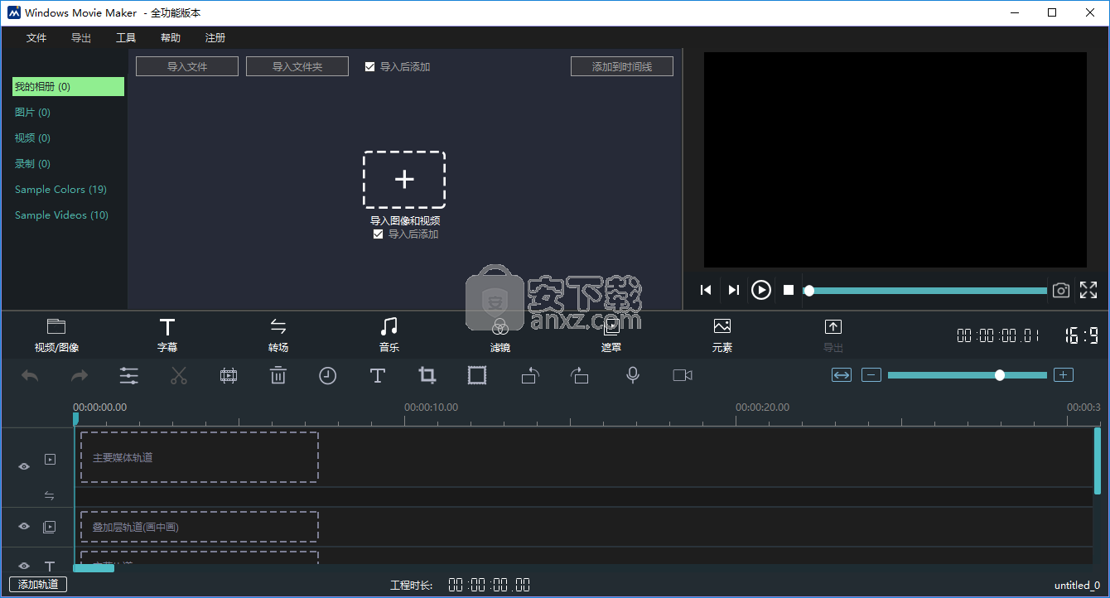Select 我的相册 (0) category
1110x598 pixels.
pyautogui.click(x=68, y=87)
